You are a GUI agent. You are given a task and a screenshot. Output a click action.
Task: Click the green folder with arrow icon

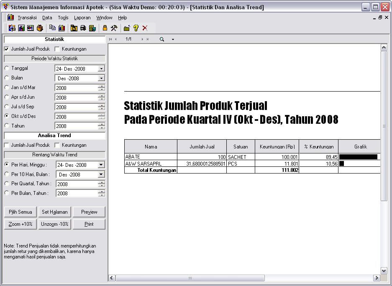(x=127, y=28)
